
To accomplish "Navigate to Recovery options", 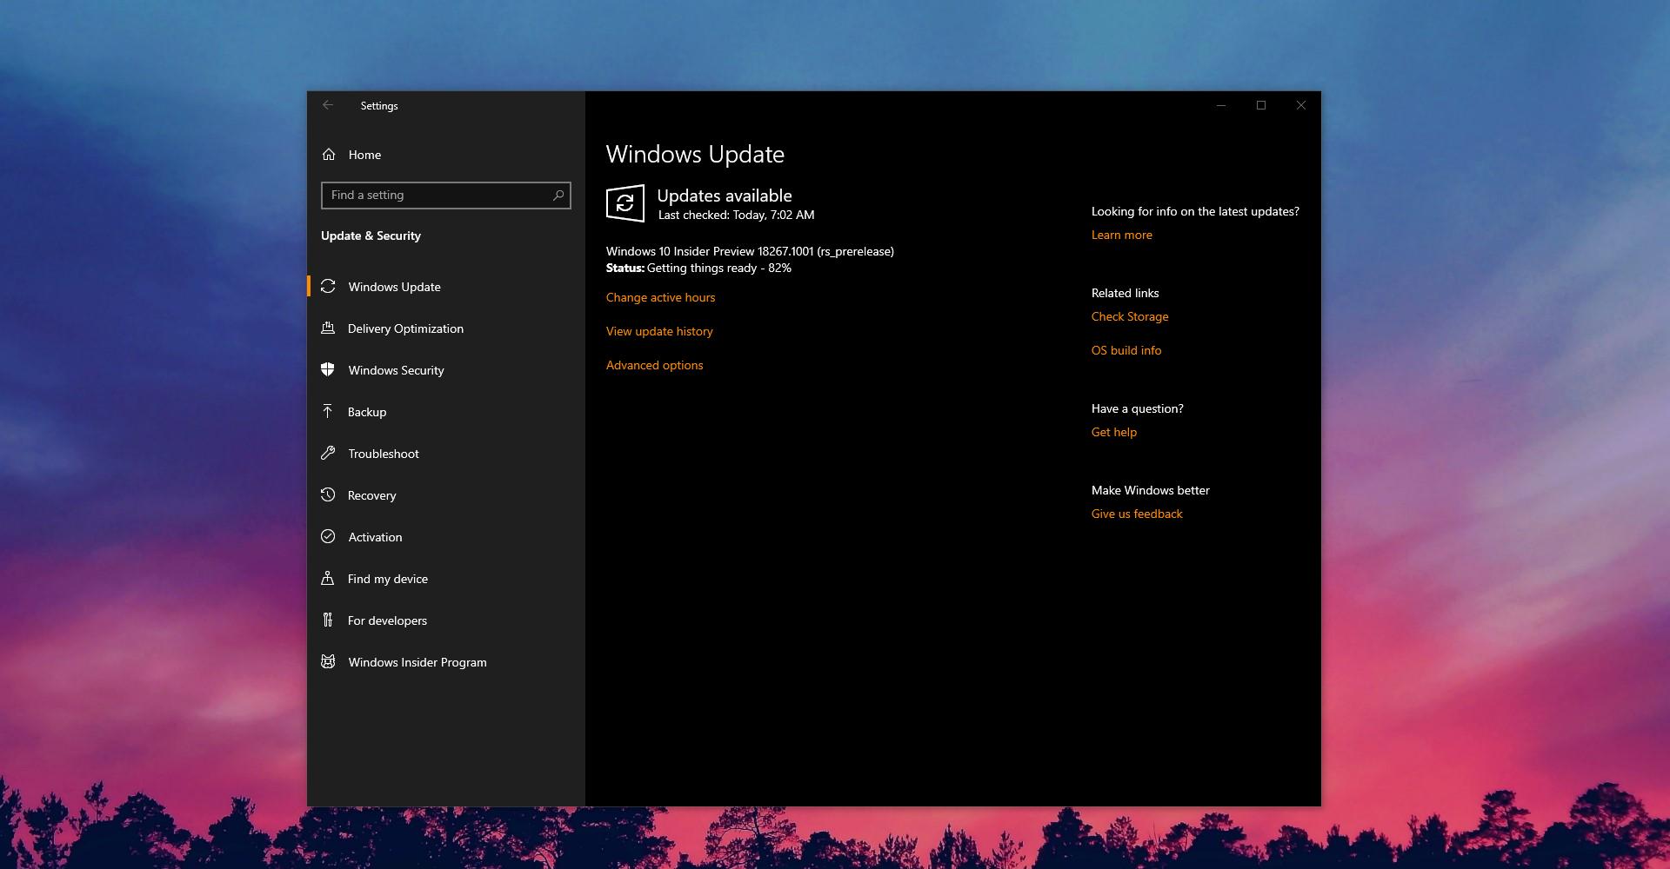I will [x=446, y=495].
